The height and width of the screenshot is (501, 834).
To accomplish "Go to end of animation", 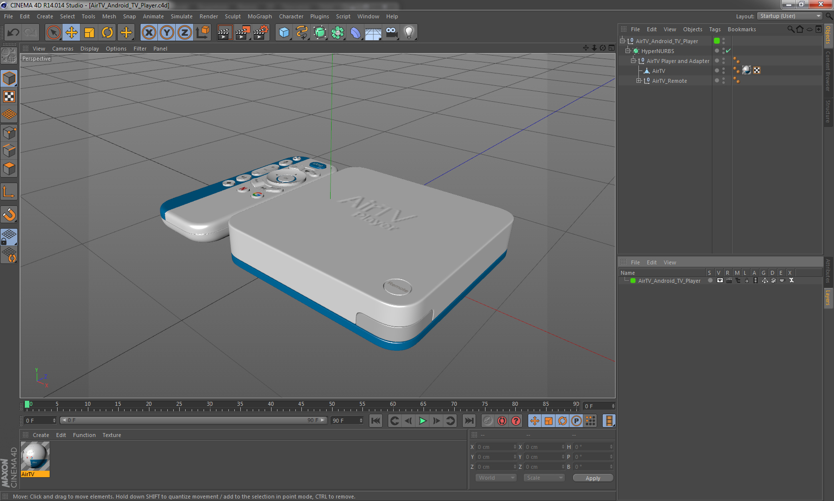I will click(x=469, y=421).
